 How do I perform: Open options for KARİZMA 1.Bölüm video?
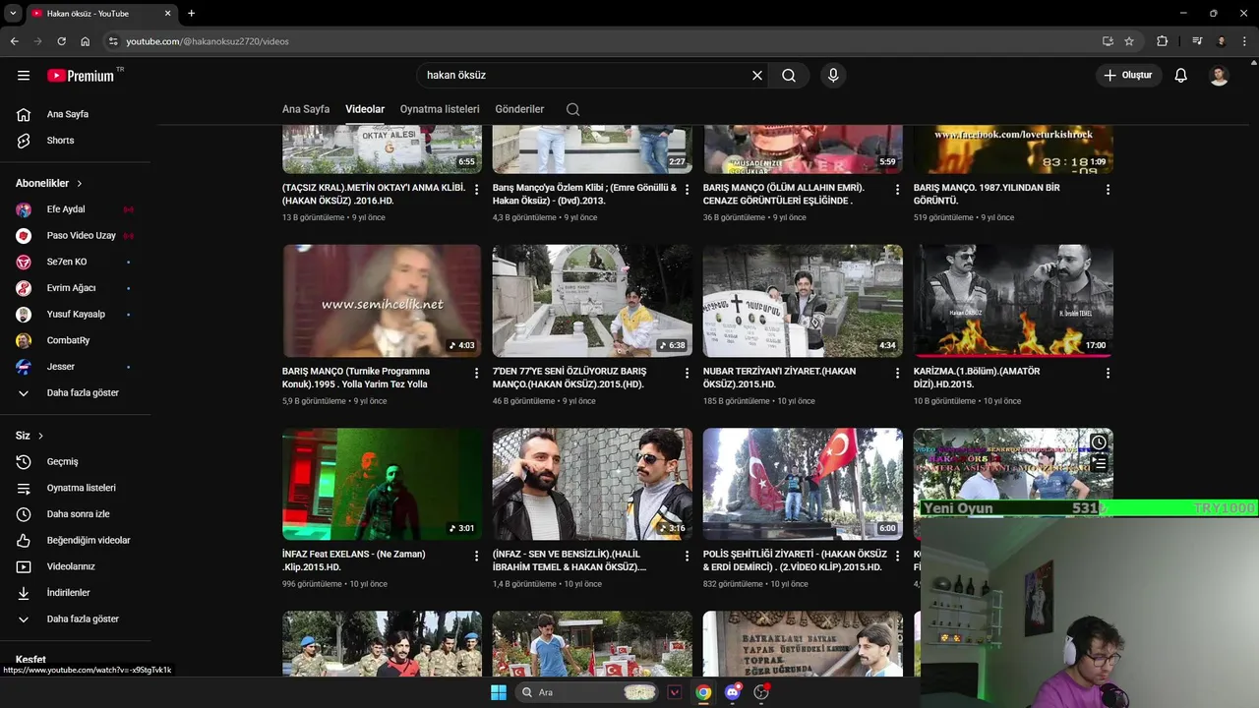(1108, 373)
